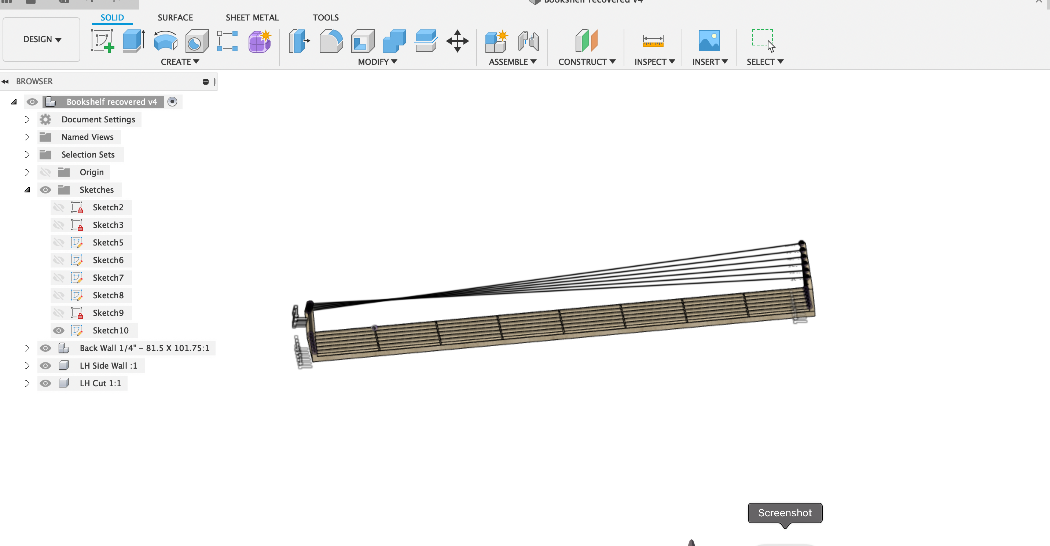The width and height of the screenshot is (1050, 546).
Task: Open the TOOLS tab
Action: click(325, 17)
